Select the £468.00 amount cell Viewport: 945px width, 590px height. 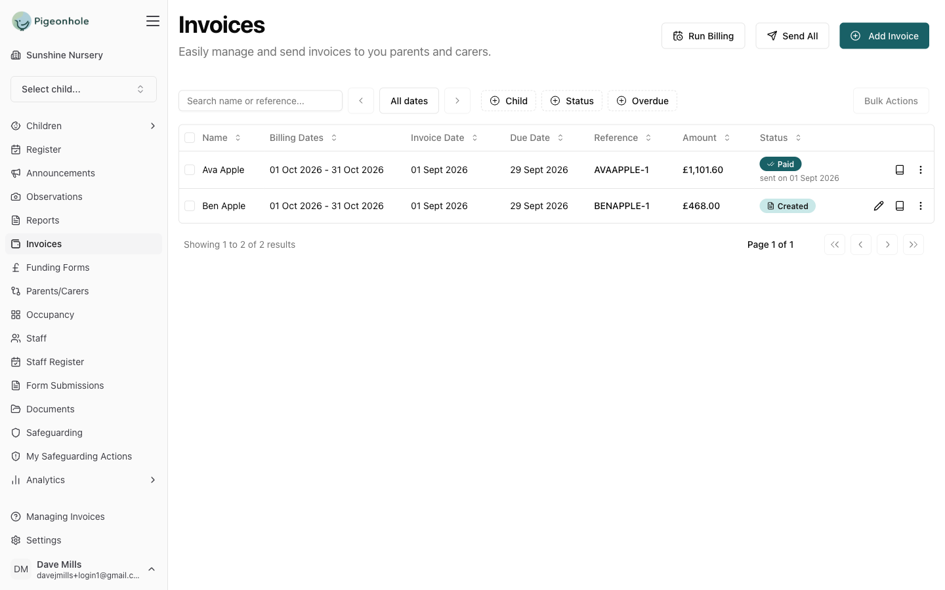701,206
